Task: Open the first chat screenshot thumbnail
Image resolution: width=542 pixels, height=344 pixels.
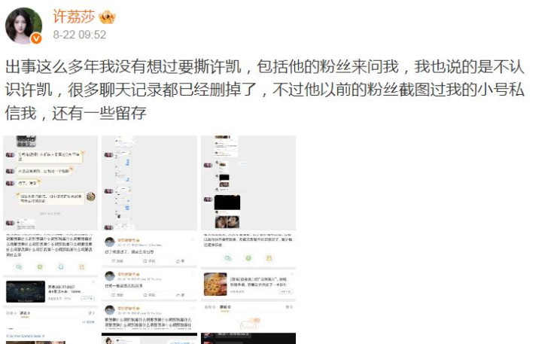Action: tap(50, 183)
